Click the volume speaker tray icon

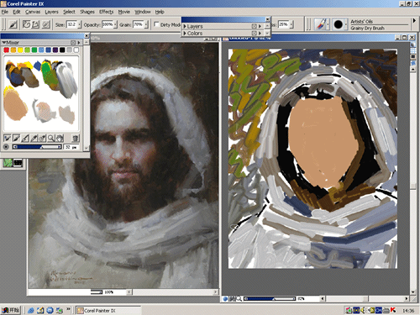coord(363,310)
